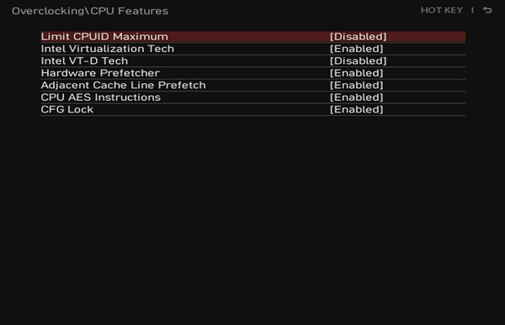Open the Hardware Prefetcher Enabled value list

coord(356,73)
